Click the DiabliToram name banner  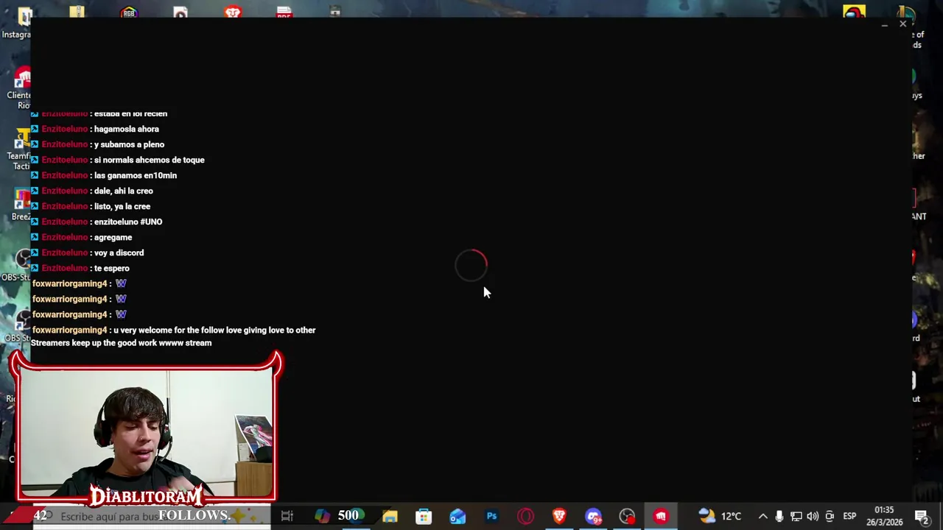point(146,498)
